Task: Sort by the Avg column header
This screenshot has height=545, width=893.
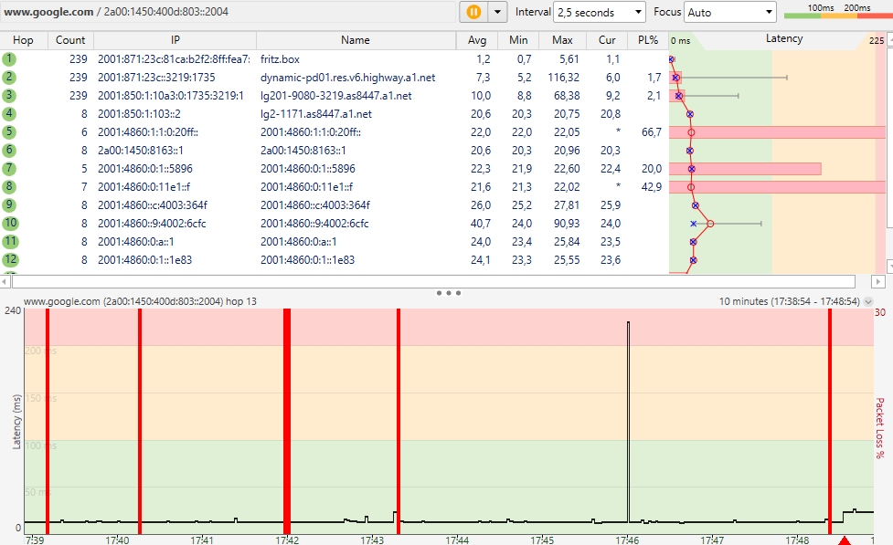Action: [477, 40]
